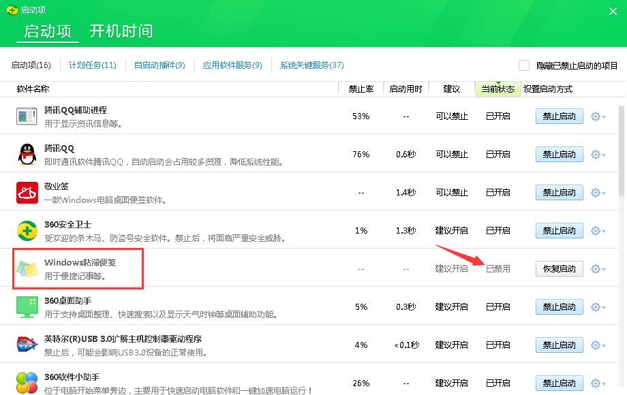The image size is (627, 395).
Task: Sort by the 启动用时 column header
Action: [x=406, y=89]
